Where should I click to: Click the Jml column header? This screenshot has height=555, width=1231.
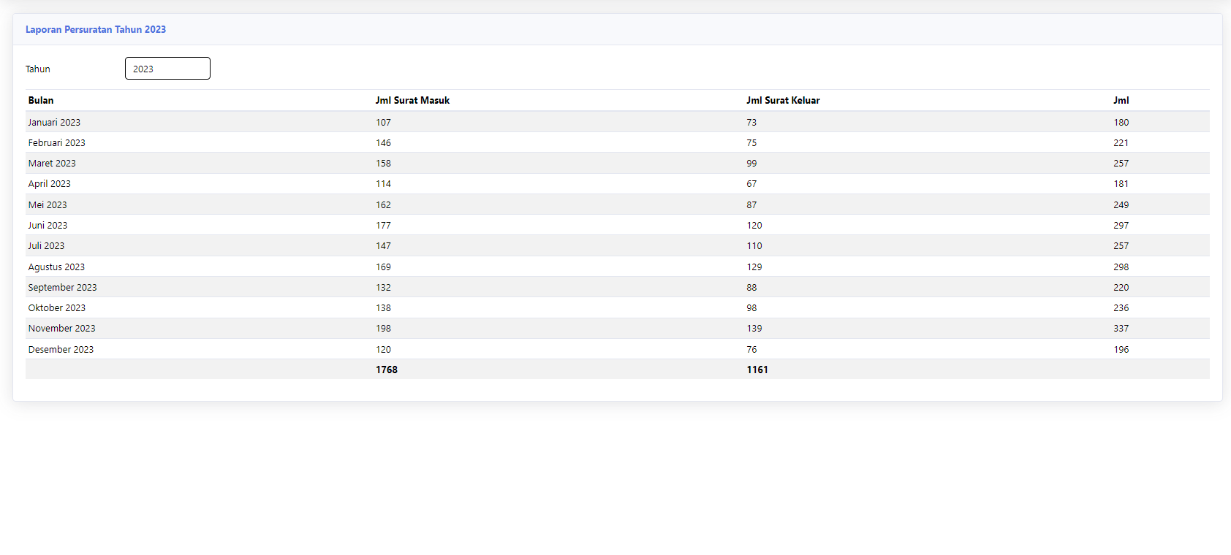[x=1121, y=101]
